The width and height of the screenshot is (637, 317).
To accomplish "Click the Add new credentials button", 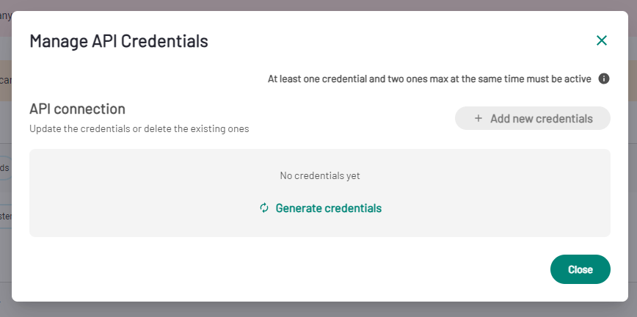I will (x=533, y=118).
